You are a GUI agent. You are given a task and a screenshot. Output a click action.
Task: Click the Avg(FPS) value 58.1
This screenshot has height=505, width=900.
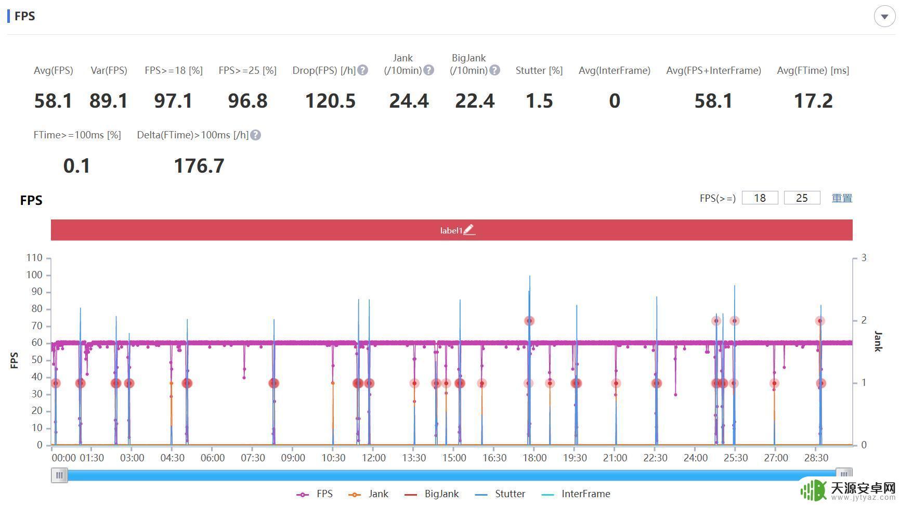coord(53,101)
